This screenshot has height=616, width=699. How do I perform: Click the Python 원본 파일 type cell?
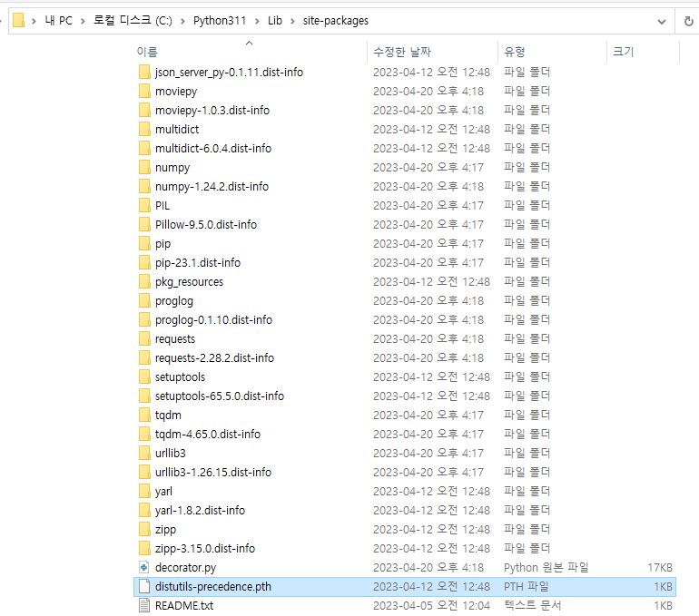point(546,567)
